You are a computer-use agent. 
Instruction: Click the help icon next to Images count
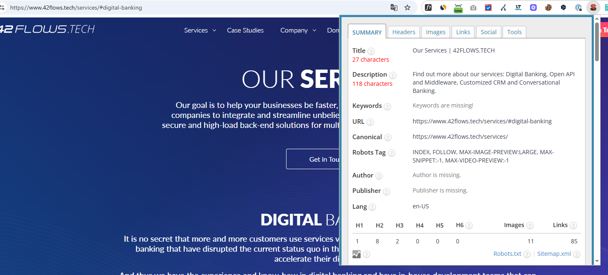(x=530, y=225)
